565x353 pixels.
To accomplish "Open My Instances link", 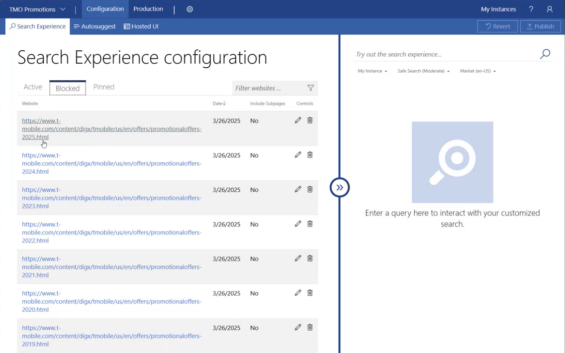I will 498,9.
